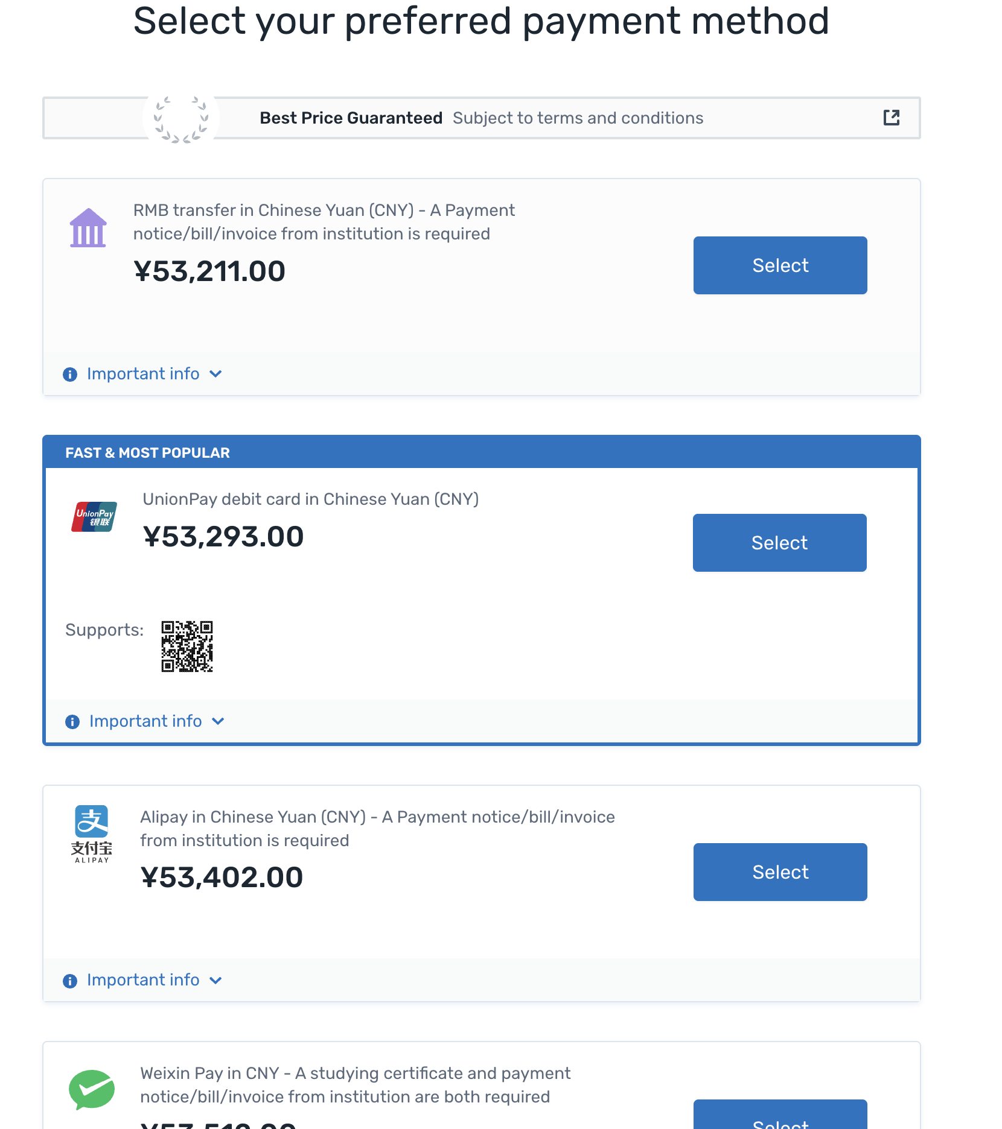1002x1129 pixels.
Task: Select the Alipay payment option
Action: [x=780, y=872]
